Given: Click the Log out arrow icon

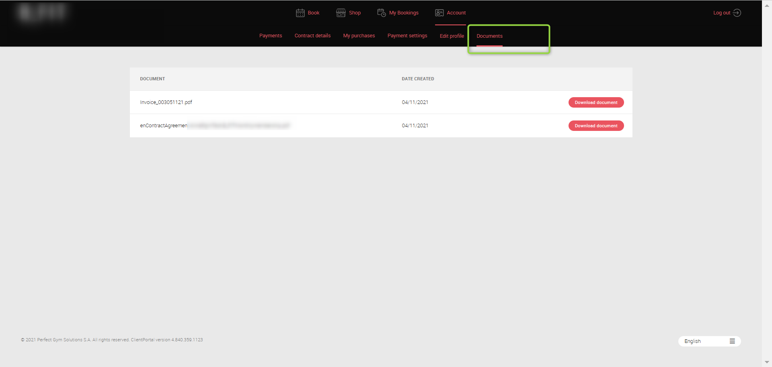Looking at the screenshot, I should click(737, 13).
